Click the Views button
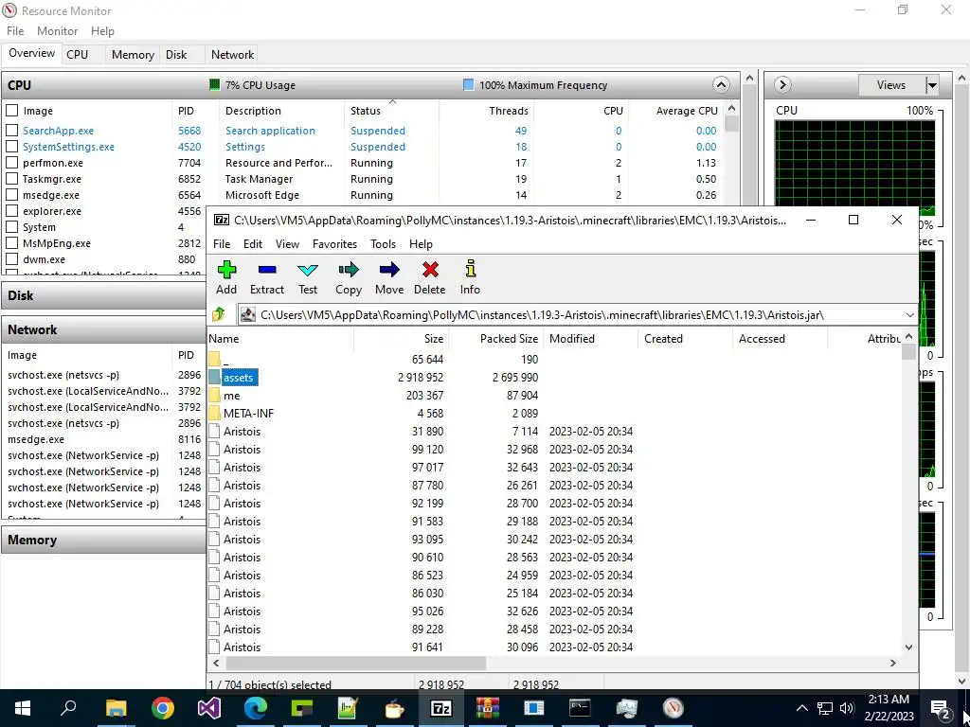Viewport: 970px width, 727px height. click(x=891, y=85)
